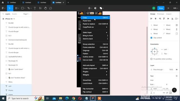This screenshot has width=180, height=101.
Task: Click Align vertical centers icon
Action: pyautogui.click(x=168, y=19)
